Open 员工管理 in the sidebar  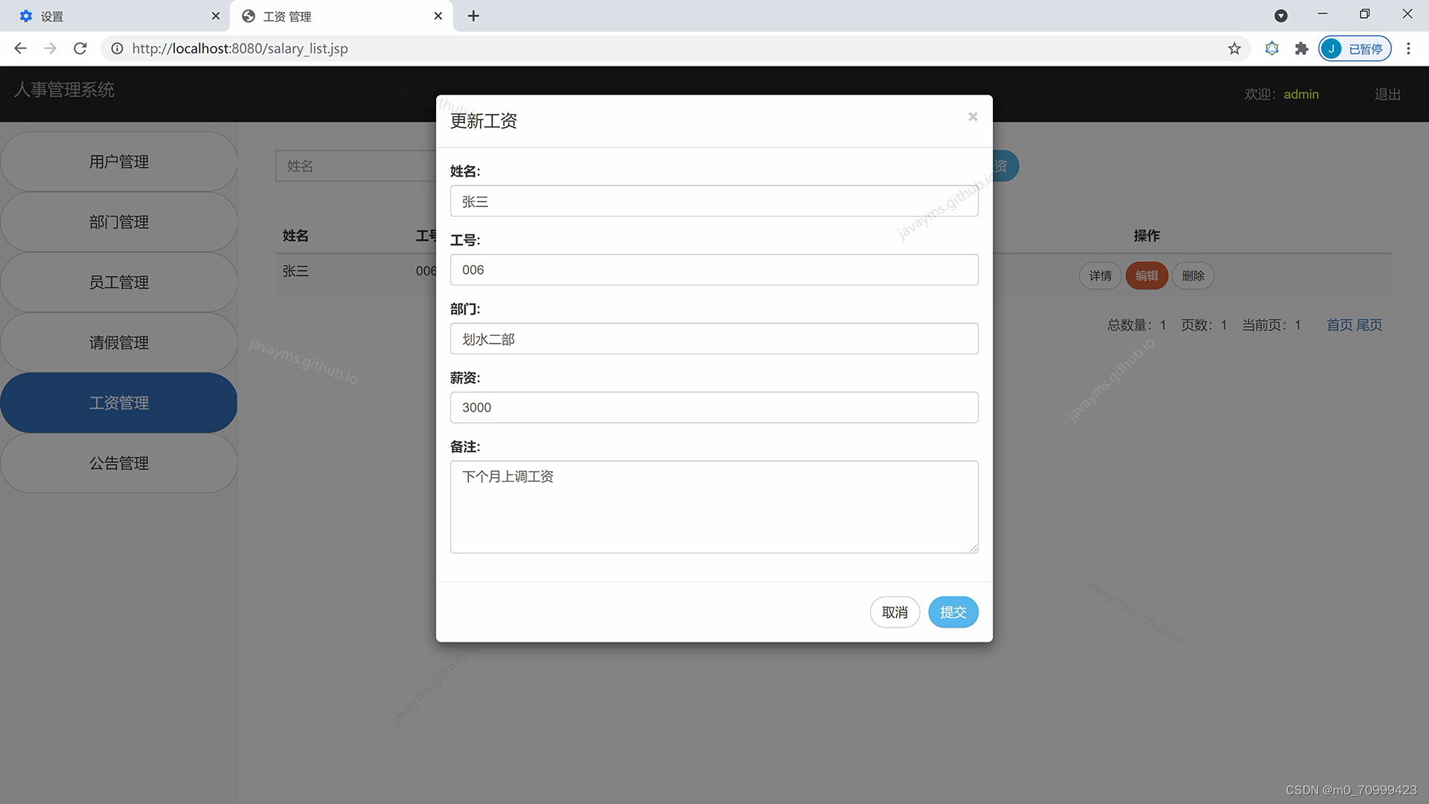[119, 282]
